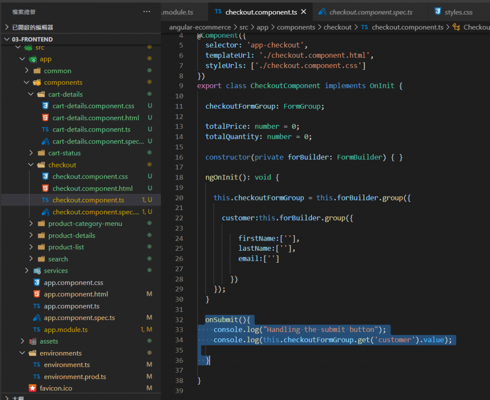Expand the product-category-menu folder
Viewport: 490px width, 400px height.
click(31, 224)
